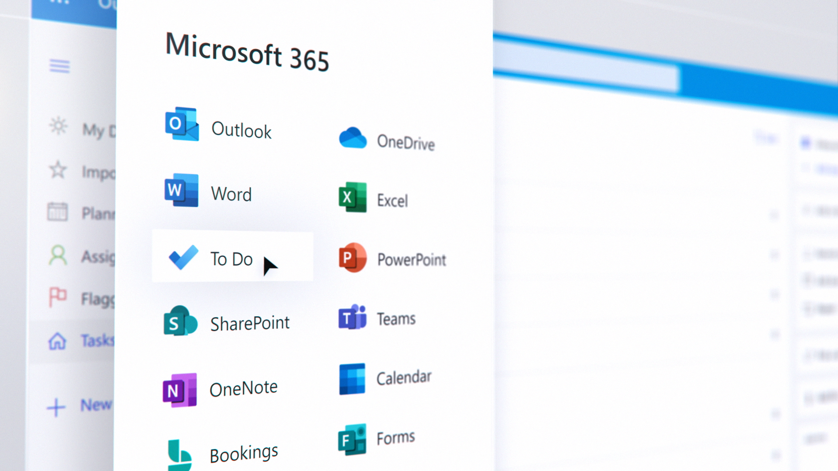Select the Assigned to me person icon
The image size is (838, 471).
tap(58, 255)
